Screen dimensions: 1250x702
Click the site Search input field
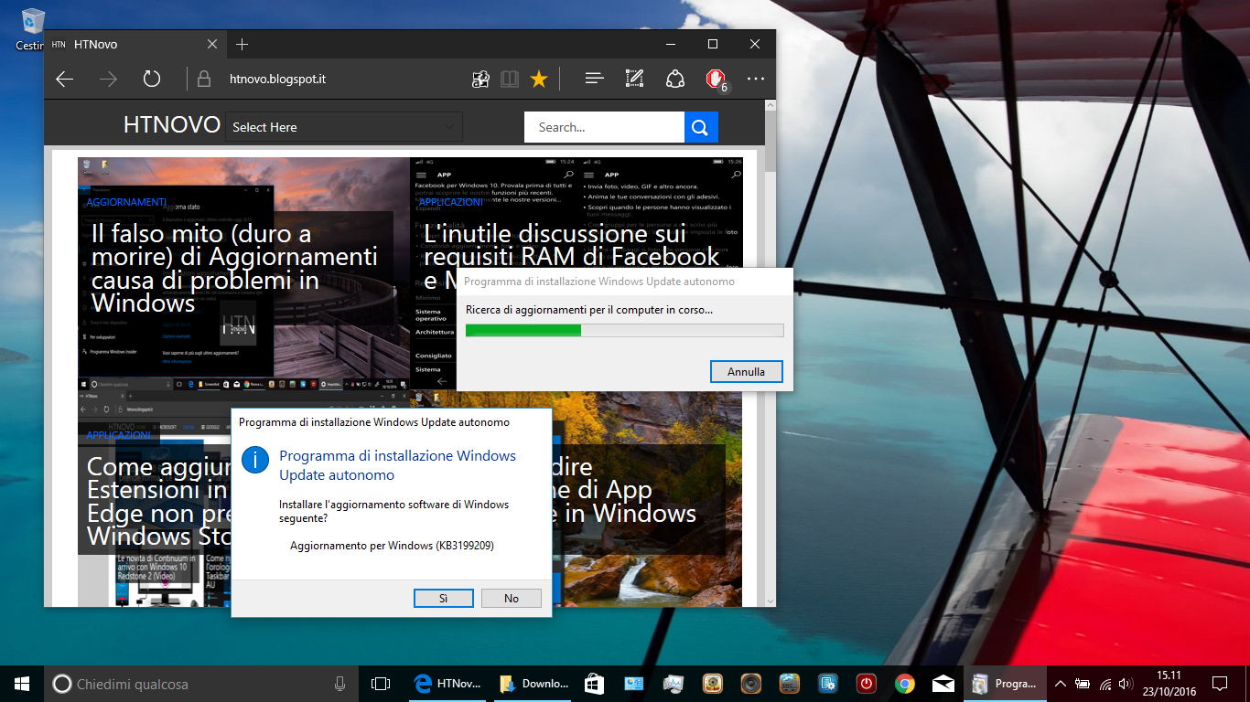pos(604,127)
